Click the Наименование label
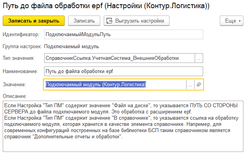The image size is (250, 155). pyautogui.click(x=21, y=71)
